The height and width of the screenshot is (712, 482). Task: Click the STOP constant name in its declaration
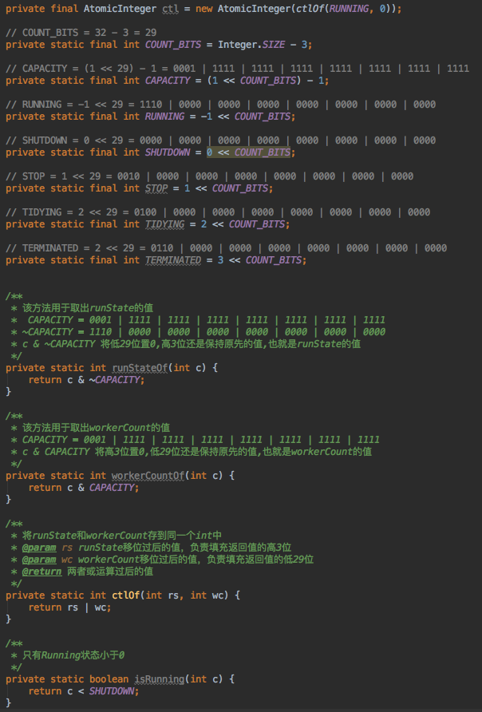tap(156, 188)
